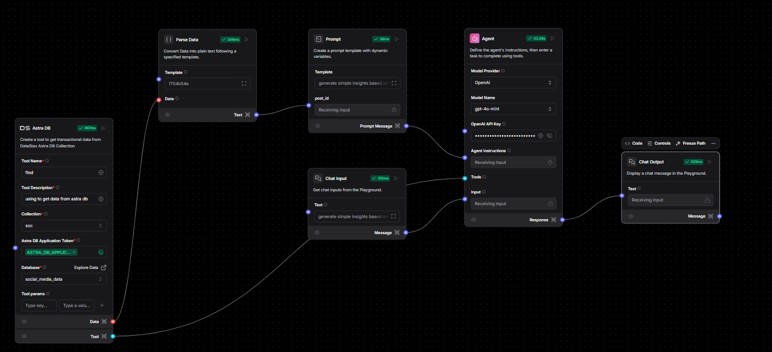Viewport: 772px width, 352px height.
Task: Click the Tools input handle on Agent
Action: pos(465,178)
